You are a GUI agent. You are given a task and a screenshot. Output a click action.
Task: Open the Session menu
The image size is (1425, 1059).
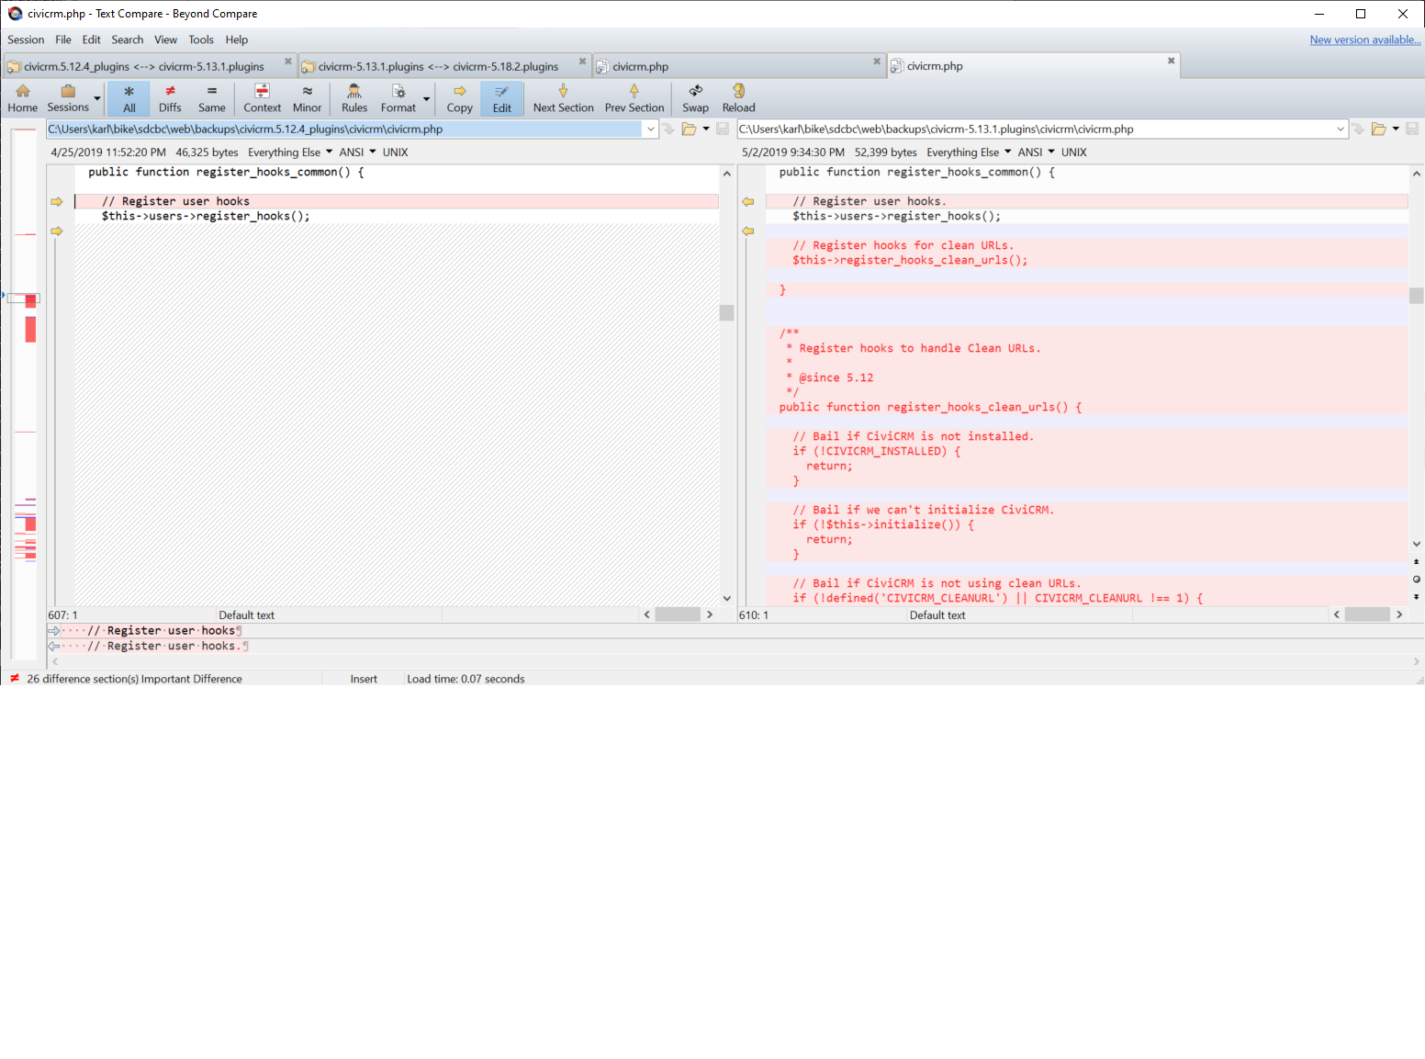[26, 39]
